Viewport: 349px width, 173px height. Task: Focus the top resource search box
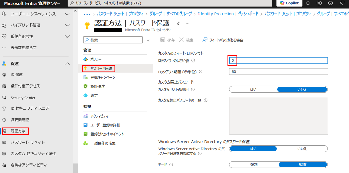coord(170,3)
